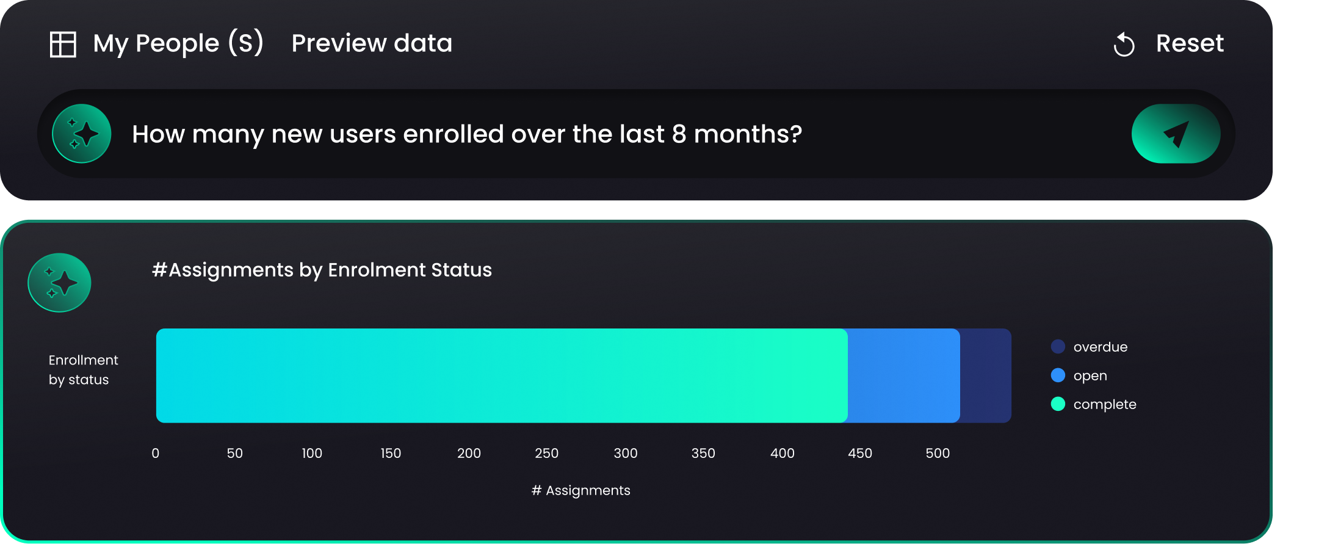
Task: Click the overdue legend dot
Action: click(1058, 346)
